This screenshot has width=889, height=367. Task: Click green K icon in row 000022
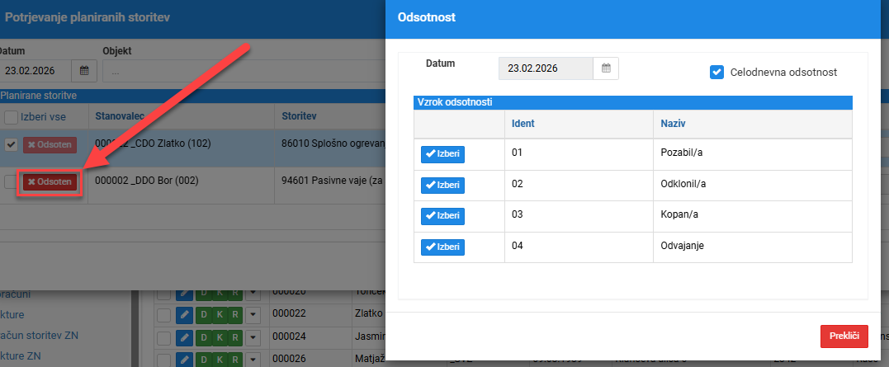219,315
